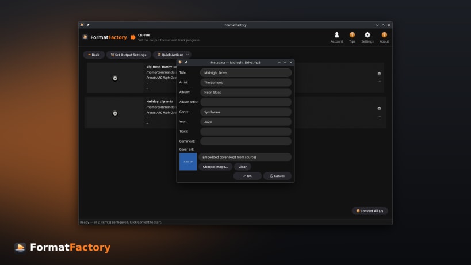
Task: Click the 'Queue' heading text
Action: click(x=144, y=35)
